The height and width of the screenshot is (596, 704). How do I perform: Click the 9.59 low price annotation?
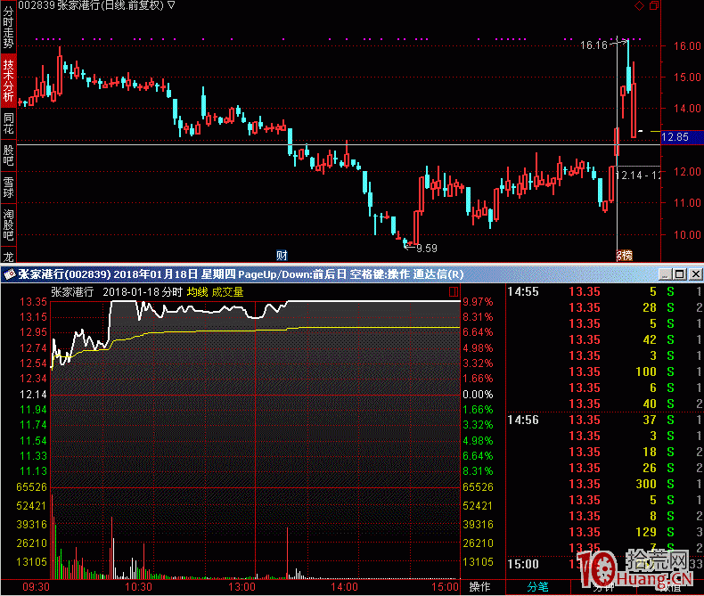[x=427, y=249]
